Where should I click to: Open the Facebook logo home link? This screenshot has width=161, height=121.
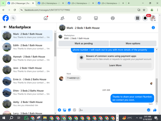(5, 18)
